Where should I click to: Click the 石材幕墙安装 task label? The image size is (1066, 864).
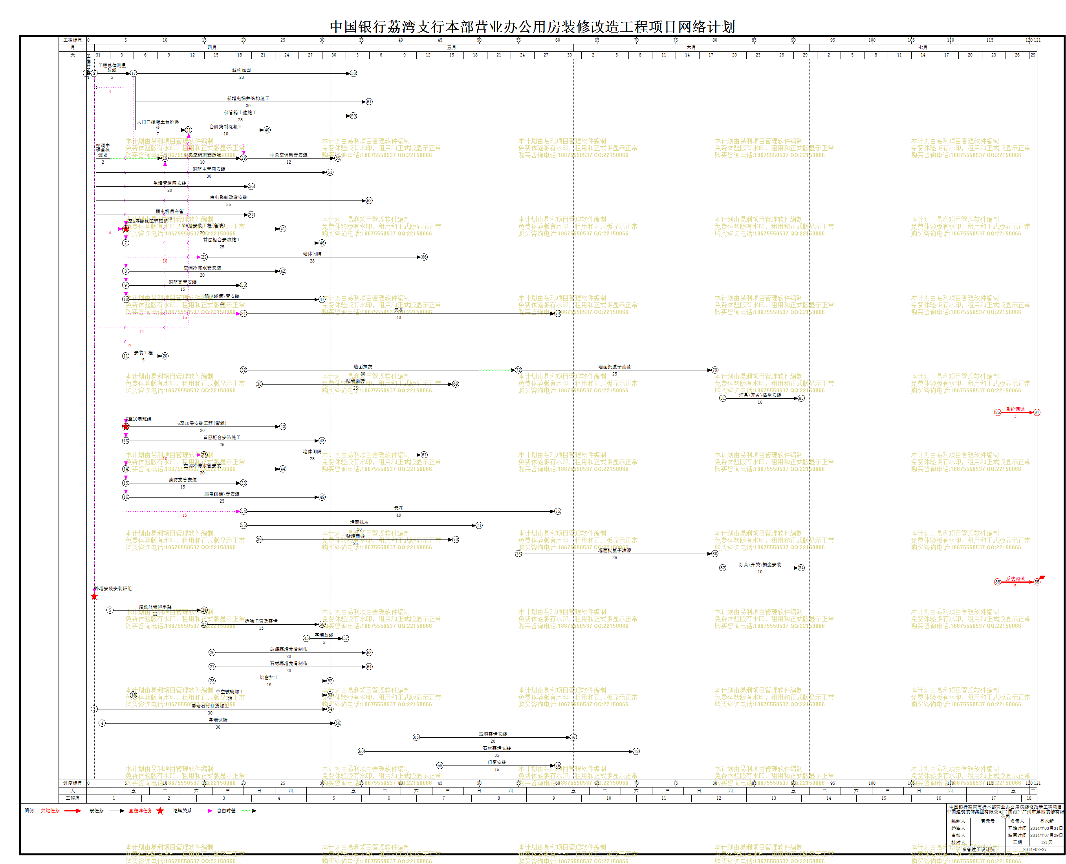(x=496, y=749)
